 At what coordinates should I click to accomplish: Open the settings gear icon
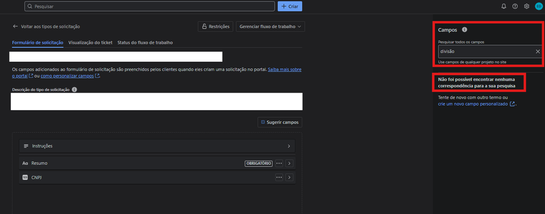point(526,6)
